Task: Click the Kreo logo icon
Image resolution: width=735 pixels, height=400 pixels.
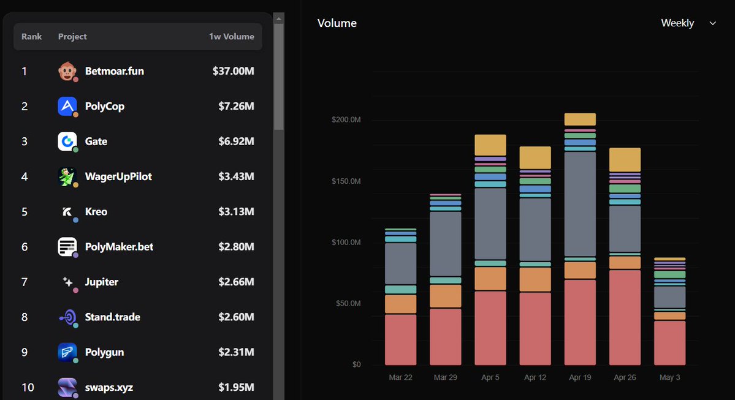Action: [x=67, y=212]
